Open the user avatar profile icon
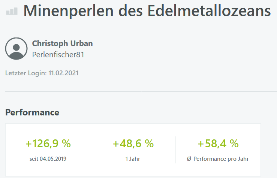This screenshot has height=178, width=277. [x=16, y=49]
